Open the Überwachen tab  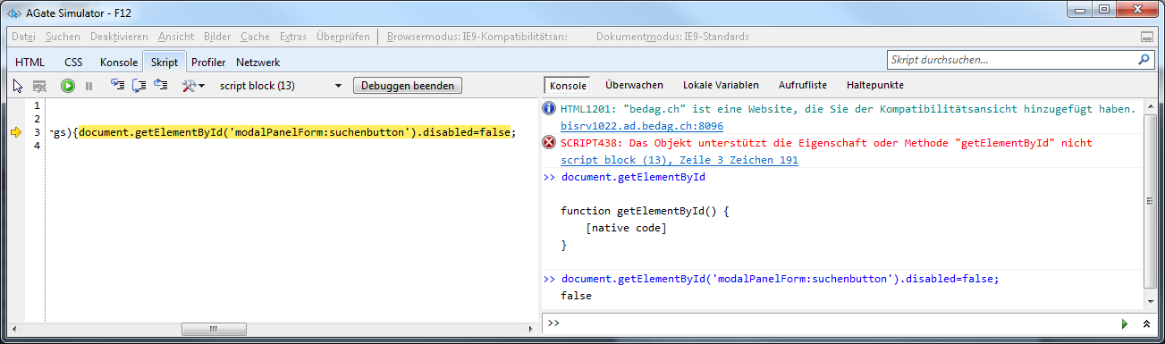(634, 85)
